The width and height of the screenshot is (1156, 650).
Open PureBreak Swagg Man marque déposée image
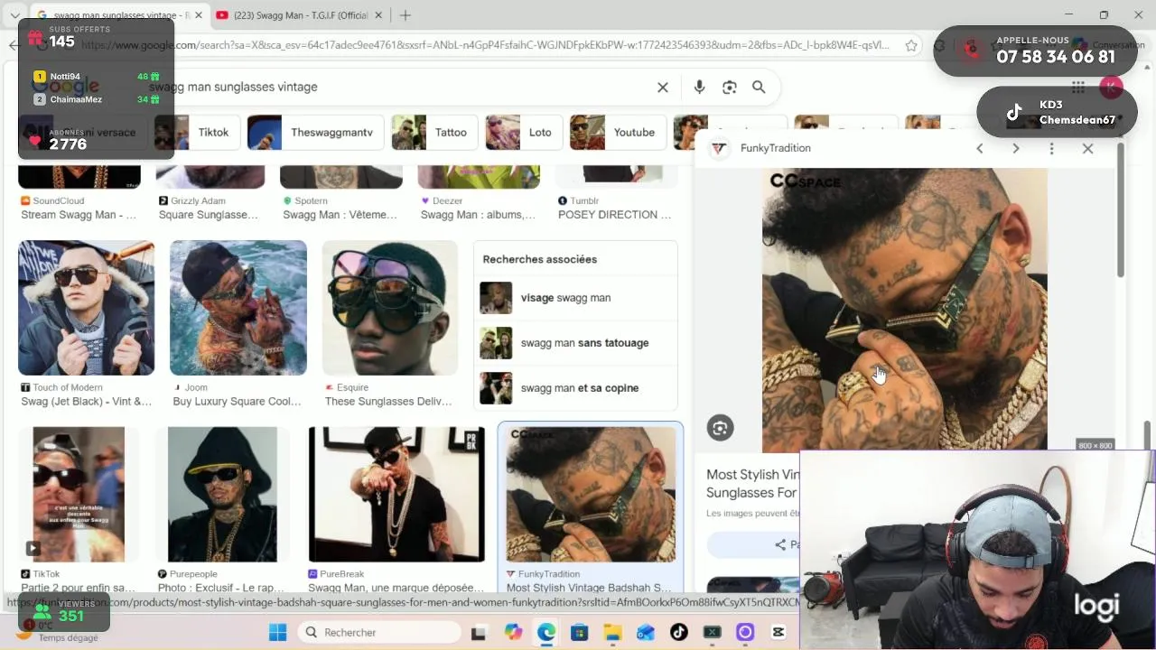point(396,495)
